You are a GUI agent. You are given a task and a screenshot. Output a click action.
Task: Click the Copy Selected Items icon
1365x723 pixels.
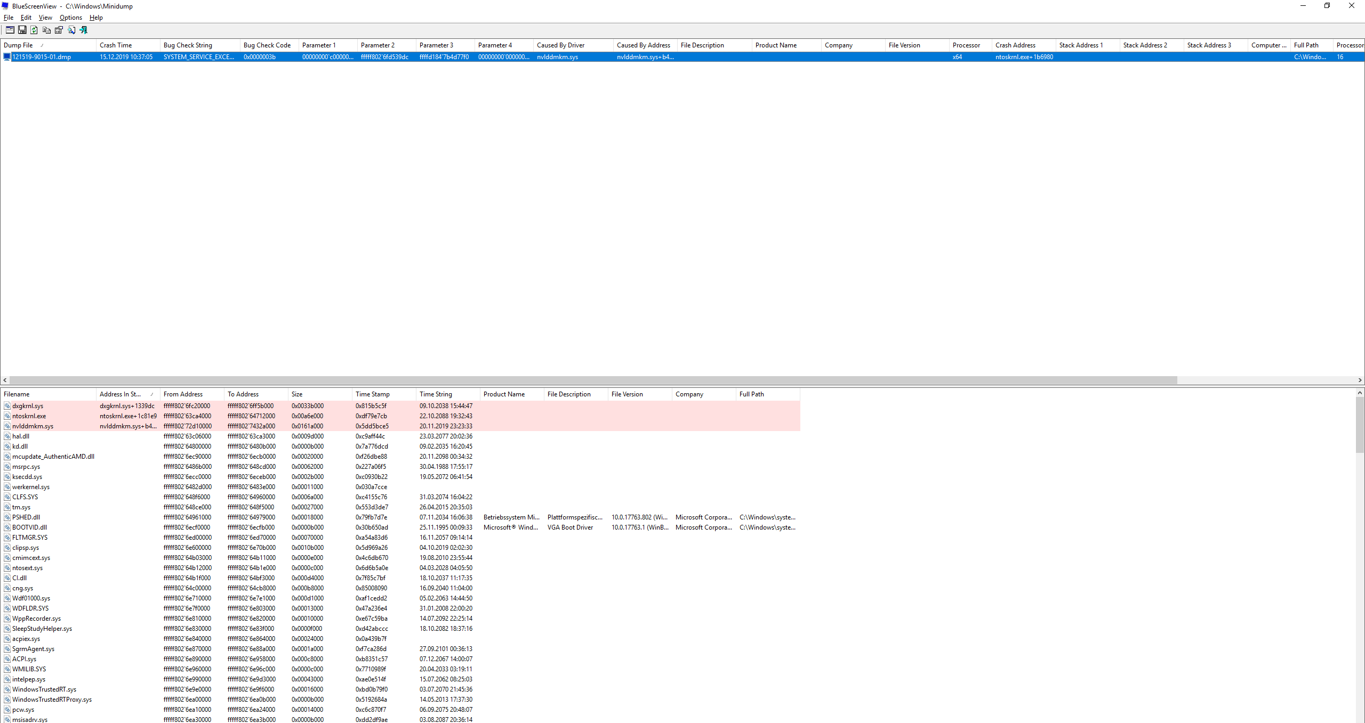(46, 30)
